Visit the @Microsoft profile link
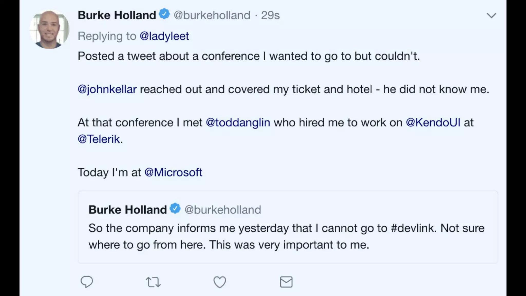Screen dimensions: 526x296 coord(173,172)
